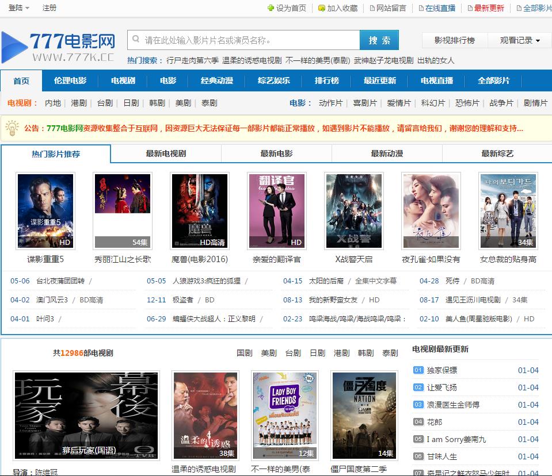The width and height of the screenshot is (552, 476).
Task: Select the 内地 TV category
Action: (x=53, y=103)
